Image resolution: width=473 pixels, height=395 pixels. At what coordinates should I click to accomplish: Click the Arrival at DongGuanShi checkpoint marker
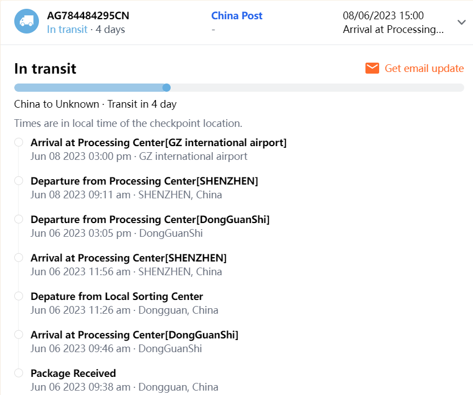(19, 335)
